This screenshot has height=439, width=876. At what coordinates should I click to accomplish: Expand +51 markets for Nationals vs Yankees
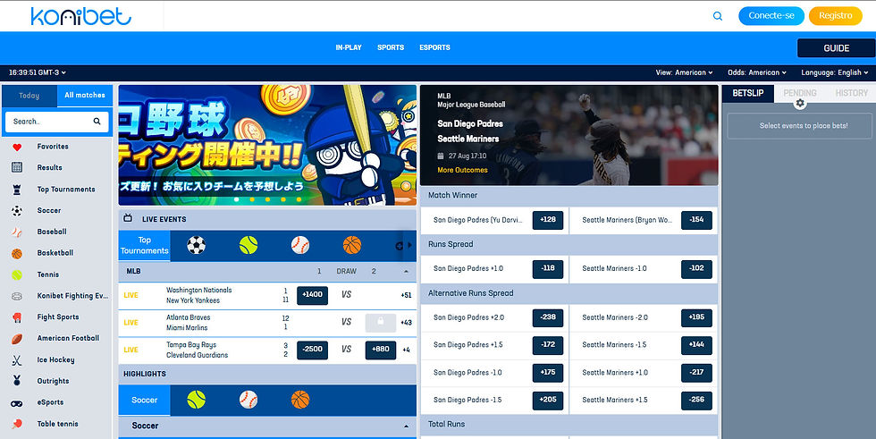[406, 295]
